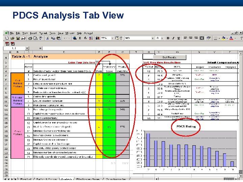The image size is (243, 182).
Task: Open the Insert menu
Action: point(34,33)
